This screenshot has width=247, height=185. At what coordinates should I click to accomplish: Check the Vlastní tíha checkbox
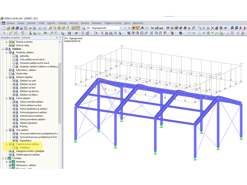10,73
